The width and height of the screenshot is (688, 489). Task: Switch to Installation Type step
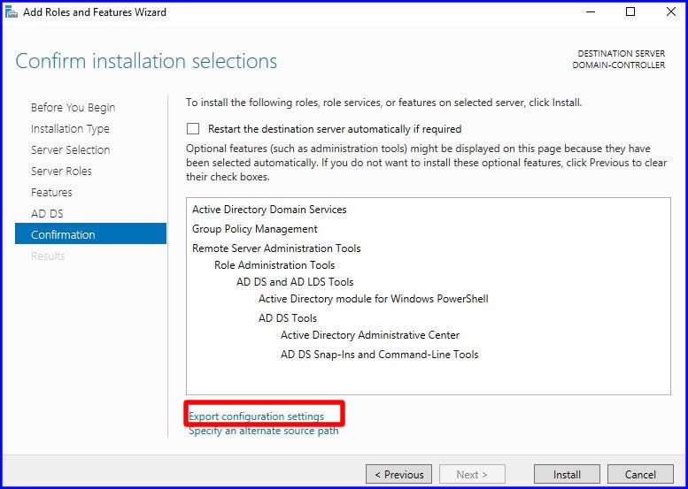tap(70, 128)
